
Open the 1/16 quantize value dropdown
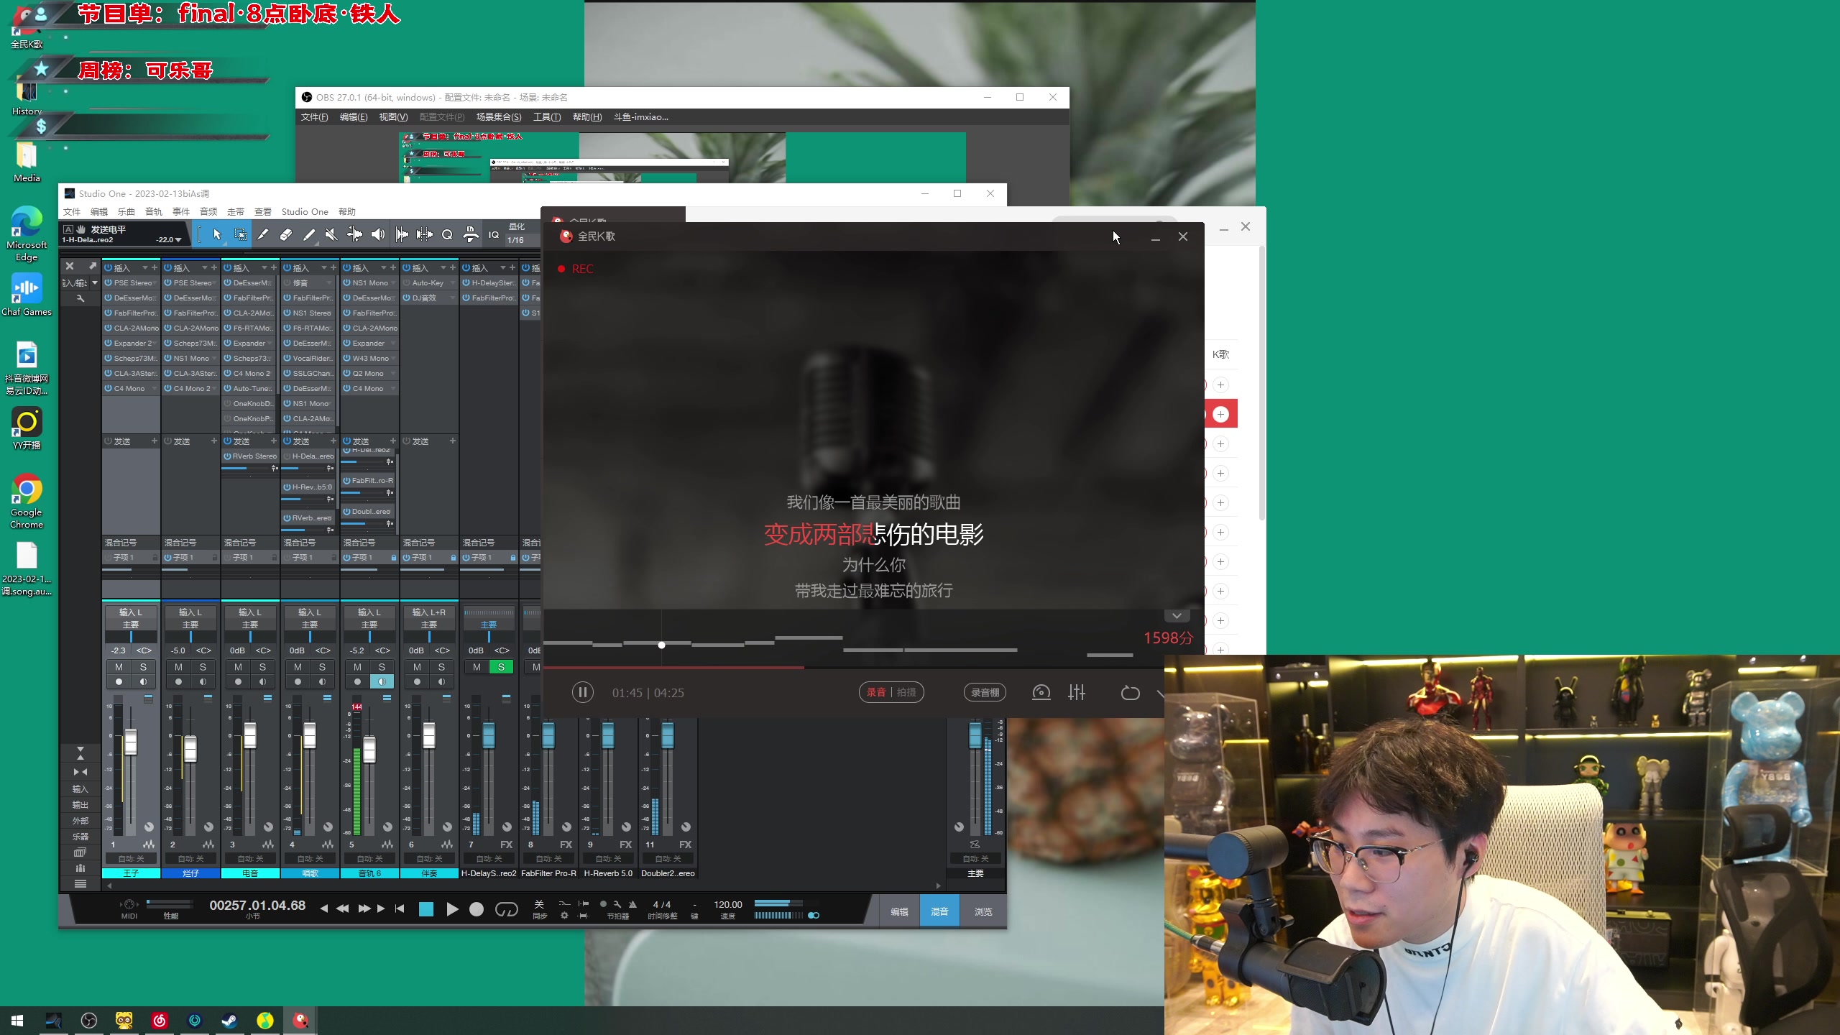[x=516, y=240]
